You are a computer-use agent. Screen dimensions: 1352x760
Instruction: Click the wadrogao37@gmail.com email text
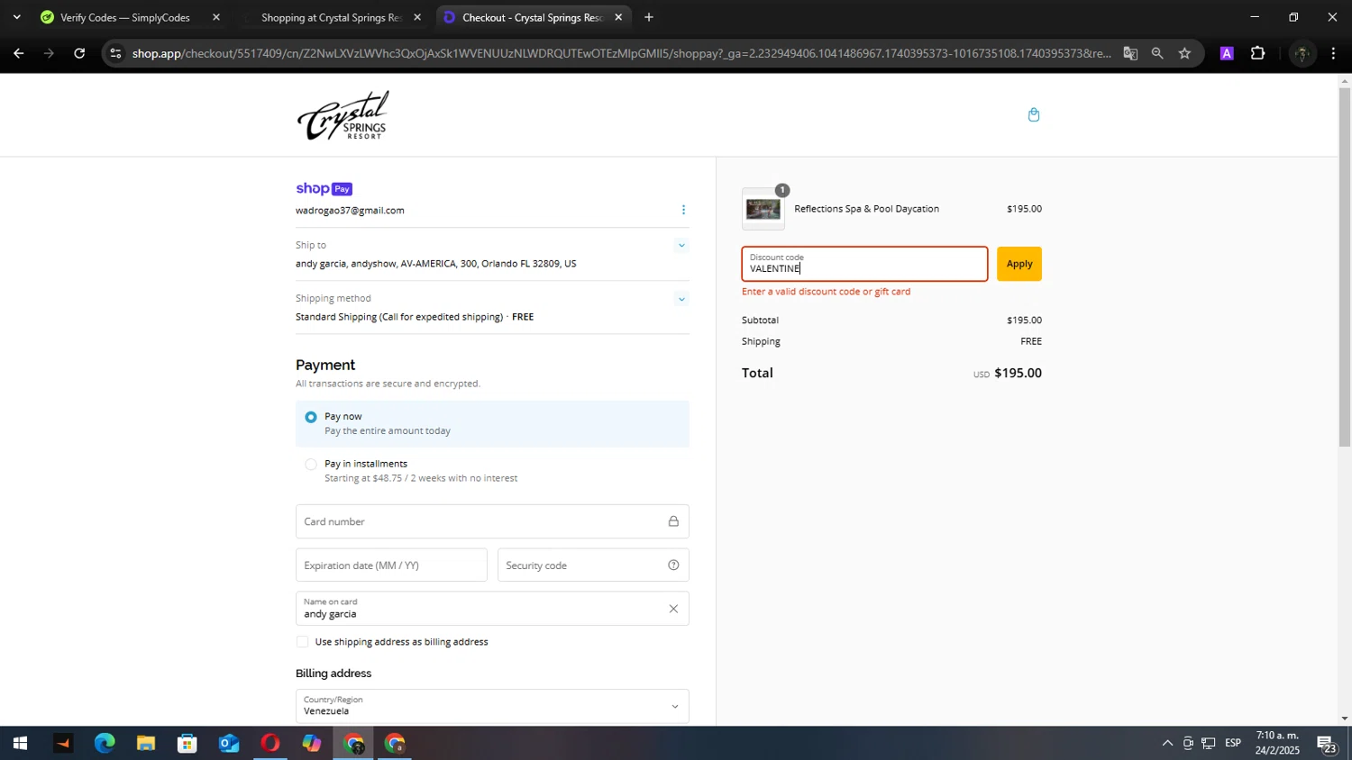coord(350,211)
